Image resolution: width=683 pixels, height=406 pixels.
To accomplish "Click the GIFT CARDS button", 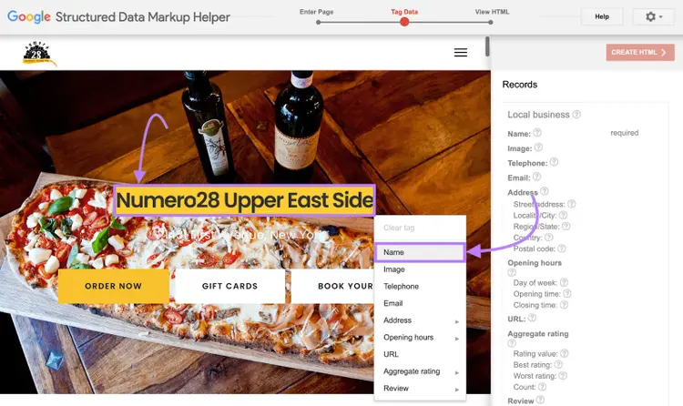I will click(x=229, y=286).
